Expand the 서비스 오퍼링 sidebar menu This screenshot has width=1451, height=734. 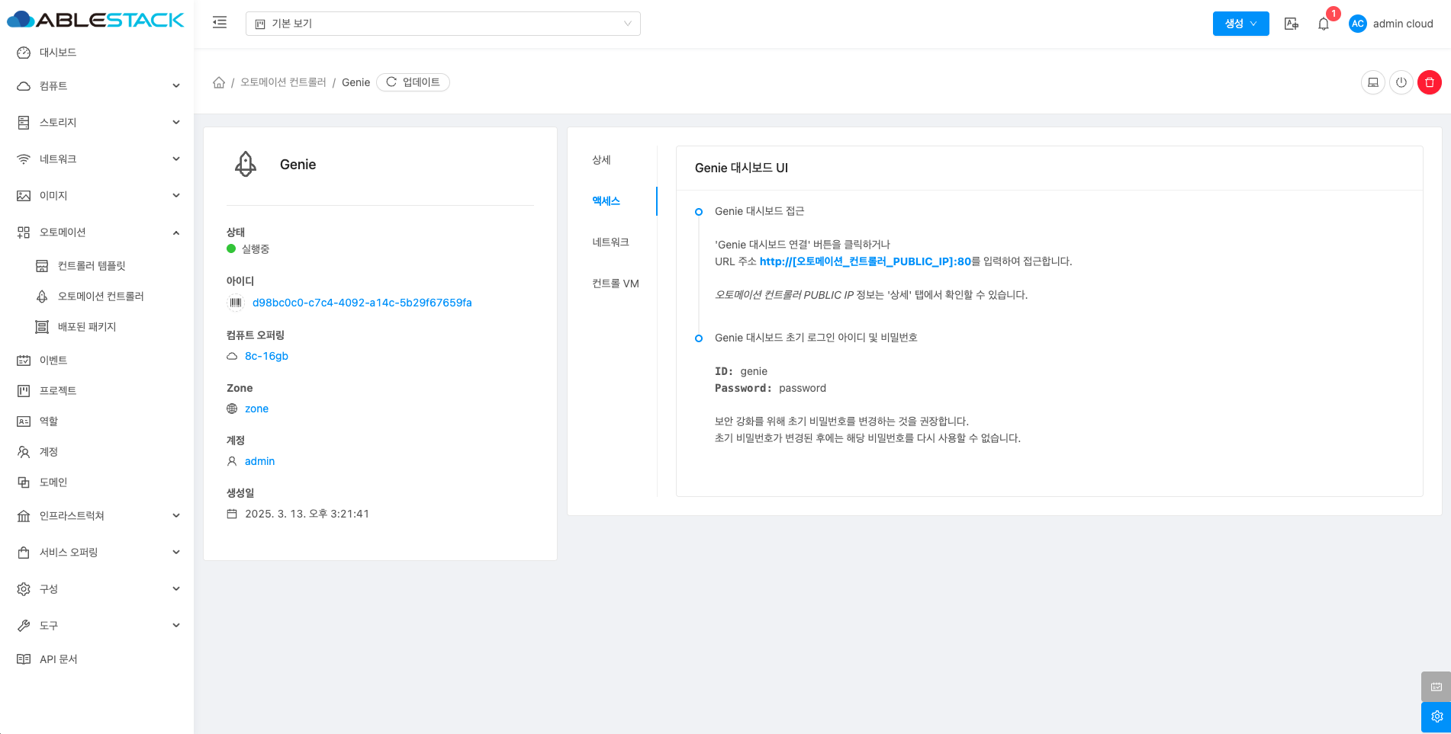(x=97, y=553)
